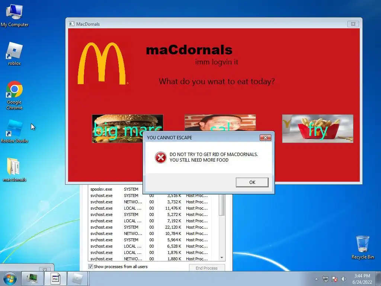Select svchost.exe row using 1,880 K

(x=153, y=259)
